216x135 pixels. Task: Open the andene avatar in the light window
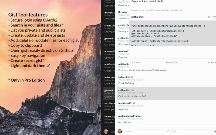(120, 131)
